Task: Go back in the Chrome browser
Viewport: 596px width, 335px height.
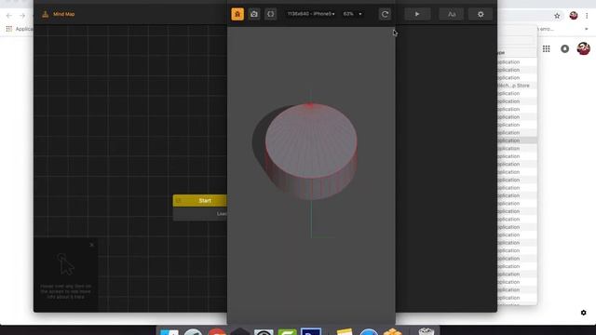Action: click(x=9, y=16)
